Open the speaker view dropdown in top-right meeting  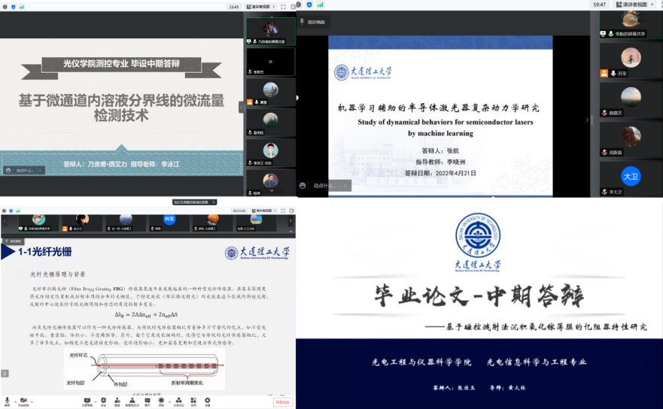pos(634,5)
